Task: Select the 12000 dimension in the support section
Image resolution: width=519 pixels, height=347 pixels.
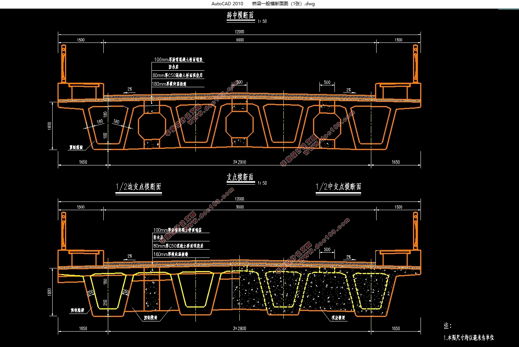Action: click(239, 199)
